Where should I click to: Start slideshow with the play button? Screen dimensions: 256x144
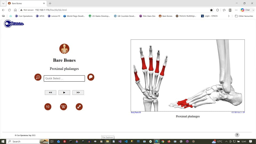(64, 93)
